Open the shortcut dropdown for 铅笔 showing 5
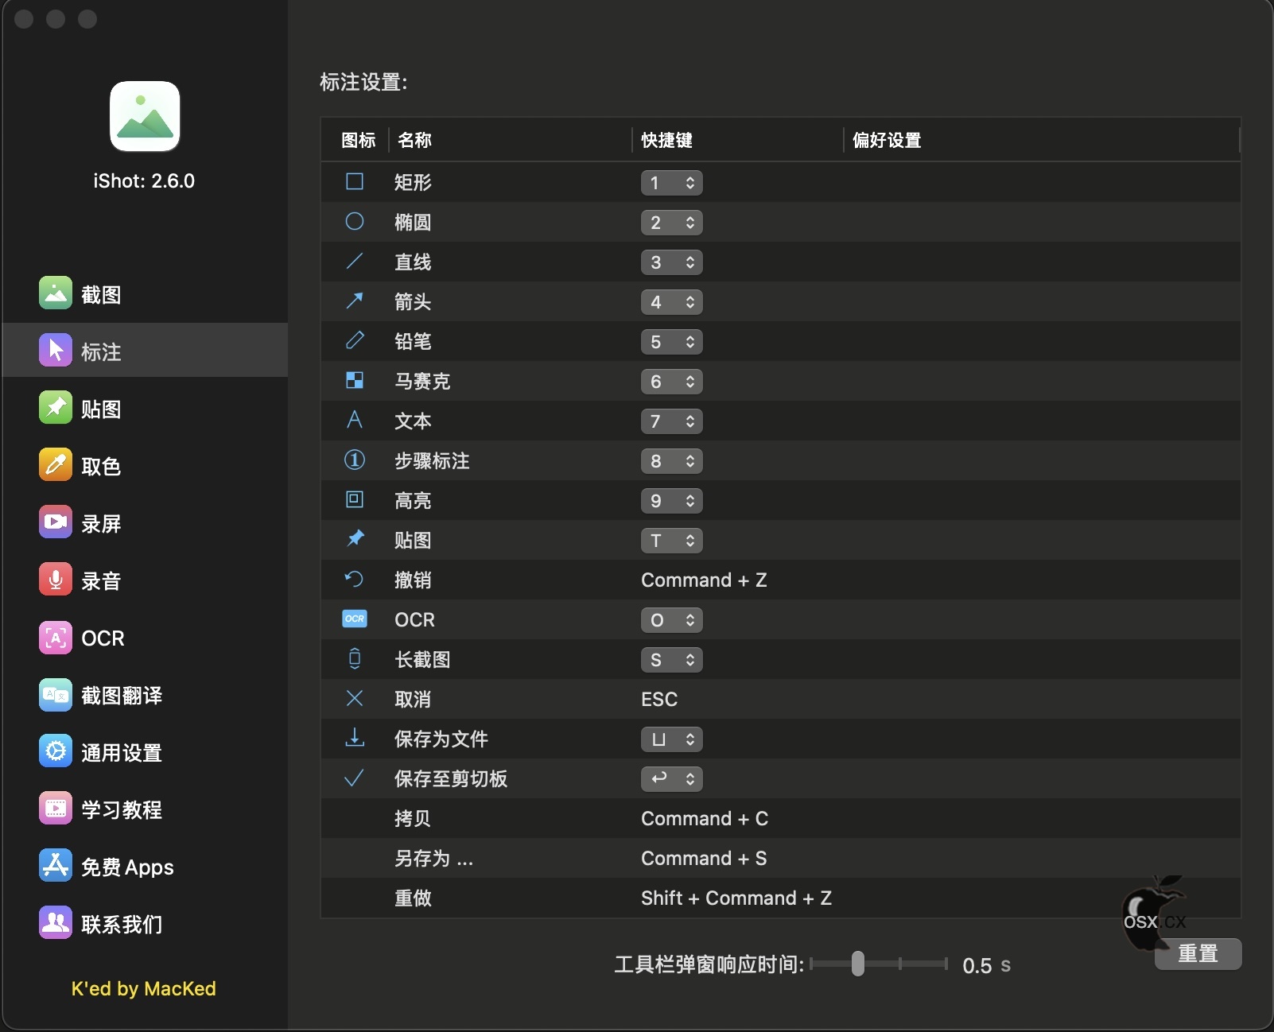The image size is (1274, 1032). tap(672, 342)
